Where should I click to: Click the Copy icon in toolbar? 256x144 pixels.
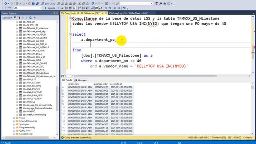84,4
